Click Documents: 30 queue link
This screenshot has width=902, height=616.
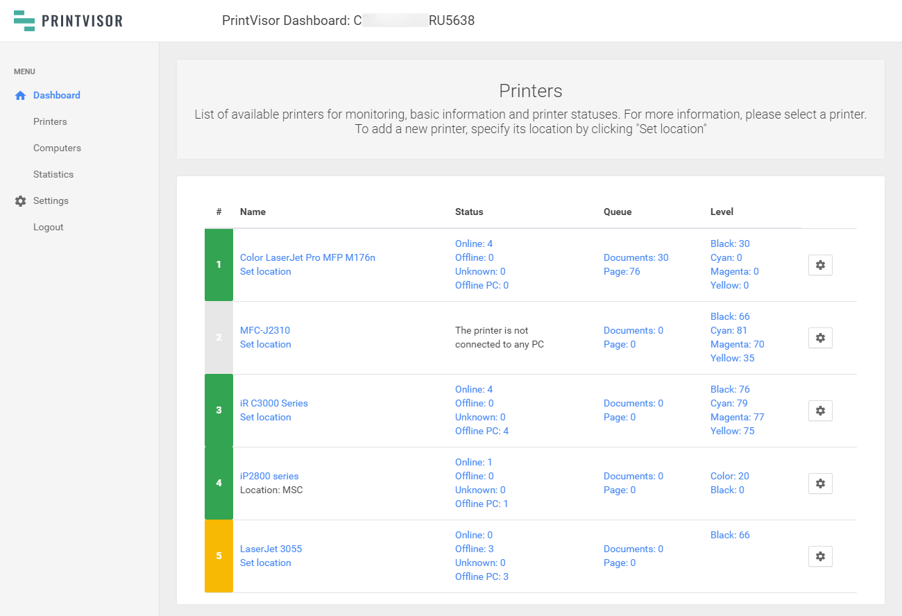pos(636,258)
